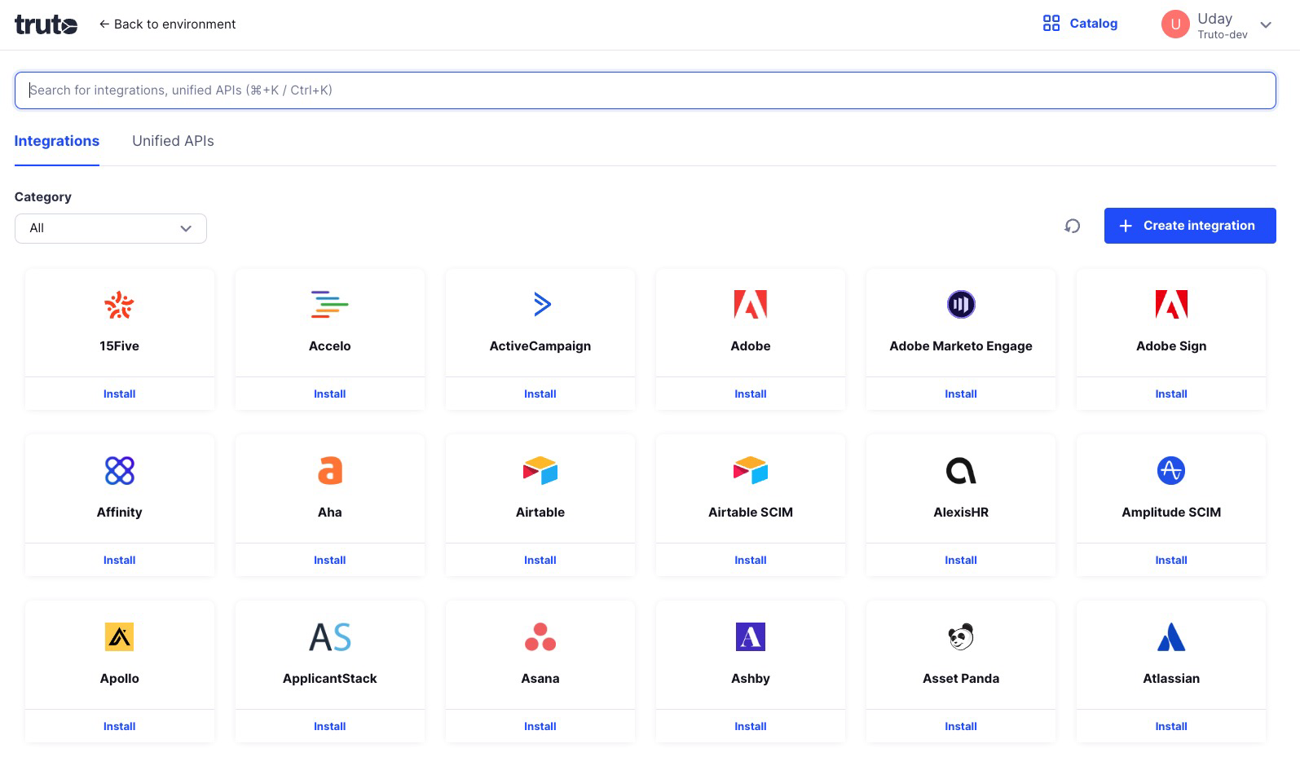Viewport: 1300px width, 757px height.
Task: Click the Asset Panda card title
Action: (961, 679)
